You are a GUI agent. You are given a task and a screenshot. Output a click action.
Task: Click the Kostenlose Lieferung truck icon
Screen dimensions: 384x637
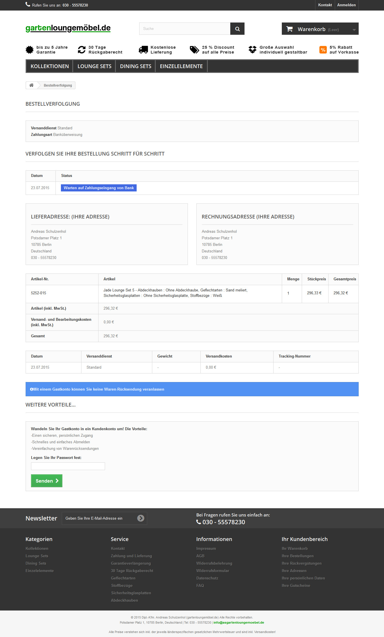(x=143, y=50)
